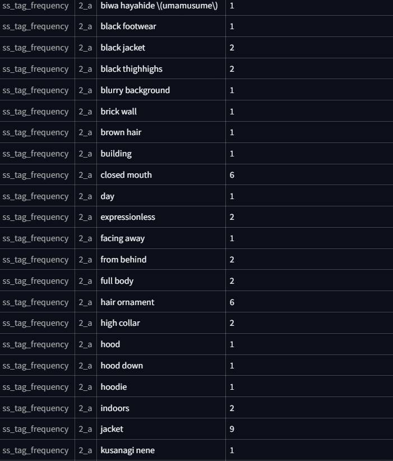Screen dimensions: 393x461
Task: Click count value 6 in 'hair ornament' row
Action: pos(232,302)
